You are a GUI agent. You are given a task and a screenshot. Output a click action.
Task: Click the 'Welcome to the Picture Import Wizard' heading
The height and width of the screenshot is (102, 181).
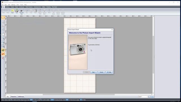point(85,33)
